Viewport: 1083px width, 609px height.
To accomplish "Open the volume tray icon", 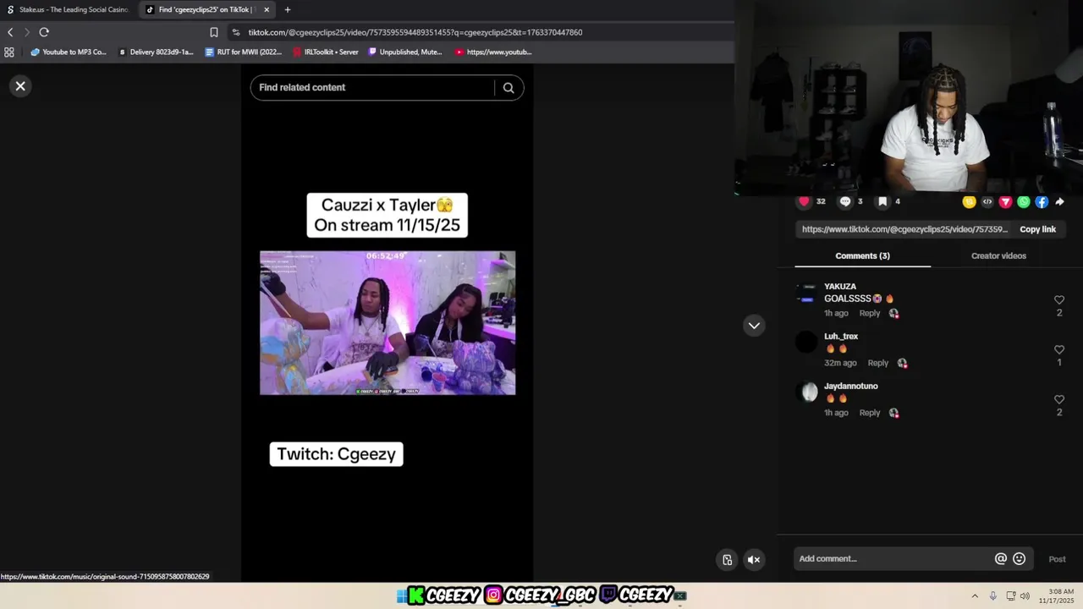I will tap(1025, 595).
